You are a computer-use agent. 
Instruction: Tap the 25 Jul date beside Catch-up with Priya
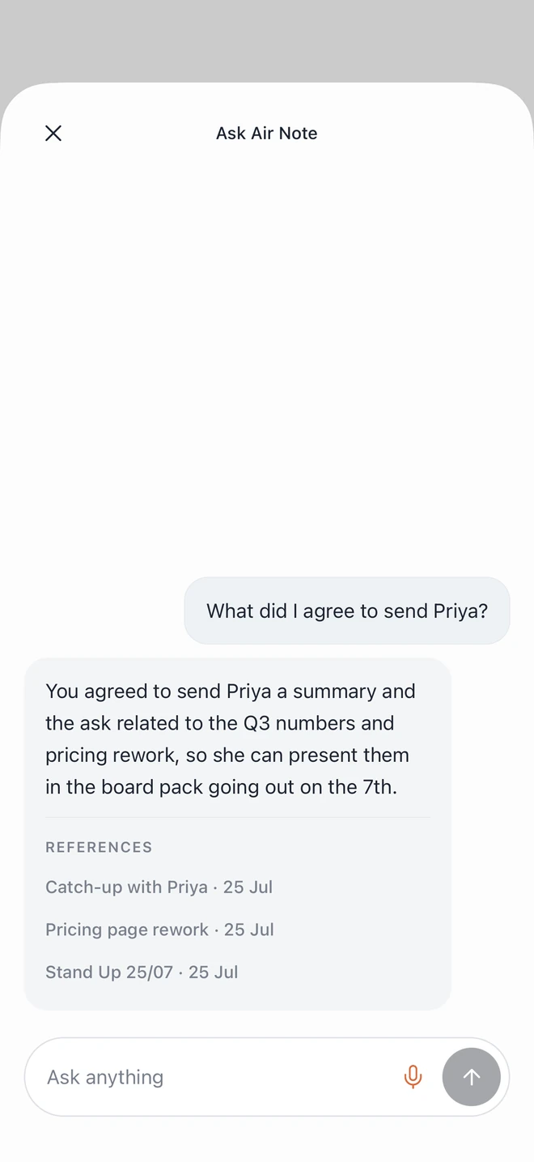(248, 887)
